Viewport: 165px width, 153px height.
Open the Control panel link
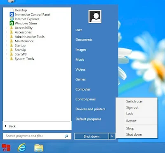tap(85, 99)
